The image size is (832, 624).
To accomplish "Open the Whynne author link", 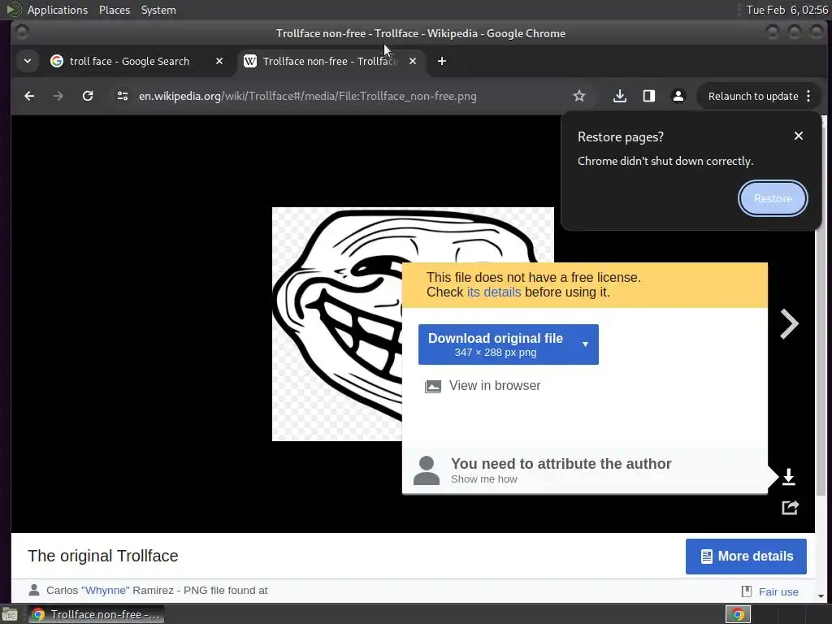I will click(105, 591).
